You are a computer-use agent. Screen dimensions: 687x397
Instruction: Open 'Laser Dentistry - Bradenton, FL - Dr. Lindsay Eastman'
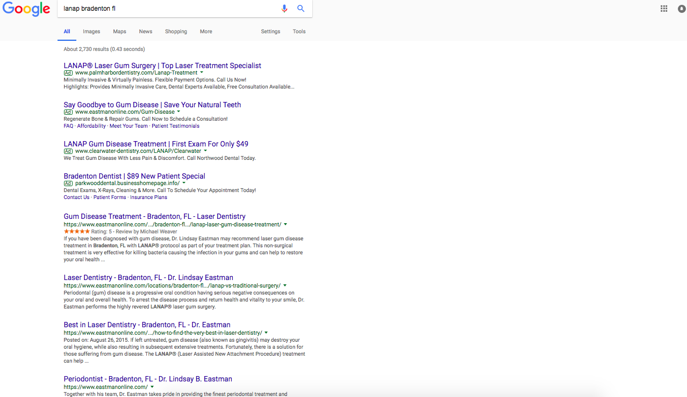pyautogui.click(x=148, y=277)
